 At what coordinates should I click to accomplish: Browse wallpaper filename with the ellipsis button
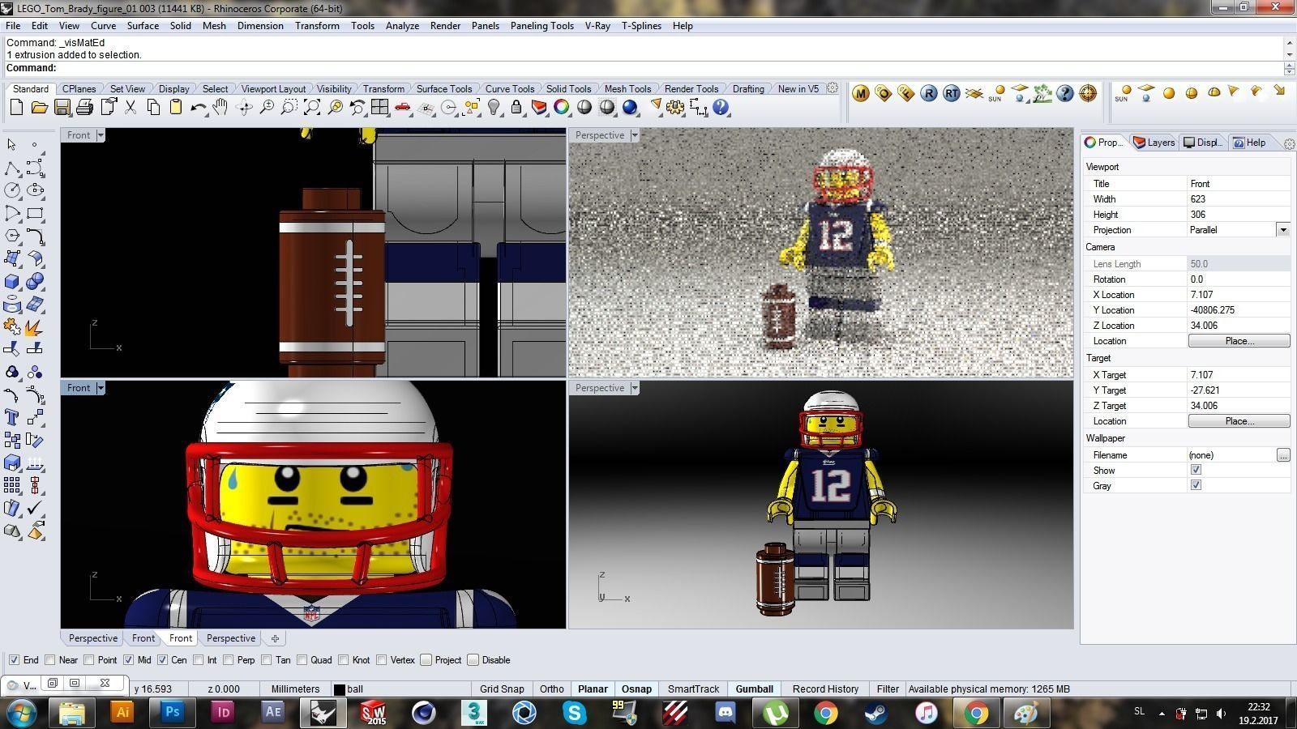1282,455
